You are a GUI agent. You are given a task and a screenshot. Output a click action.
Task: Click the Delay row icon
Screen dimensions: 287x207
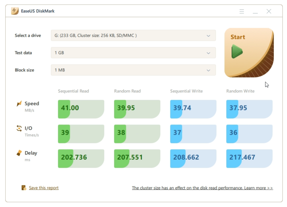[19, 153]
